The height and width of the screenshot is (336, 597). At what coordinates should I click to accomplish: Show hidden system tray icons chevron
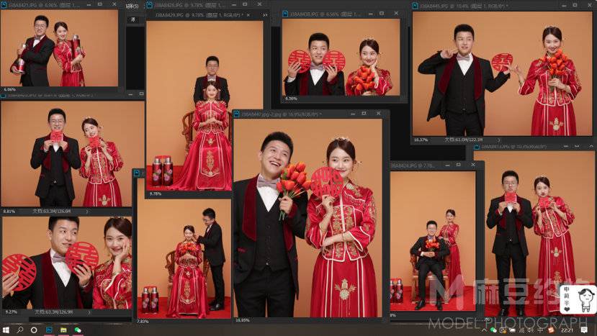click(485, 330)
